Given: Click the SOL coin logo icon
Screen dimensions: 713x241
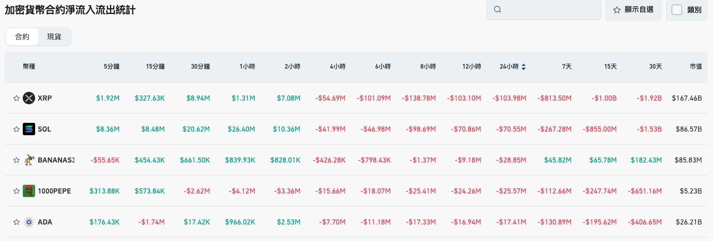Looking at the screenshot, I should point(29,129).
